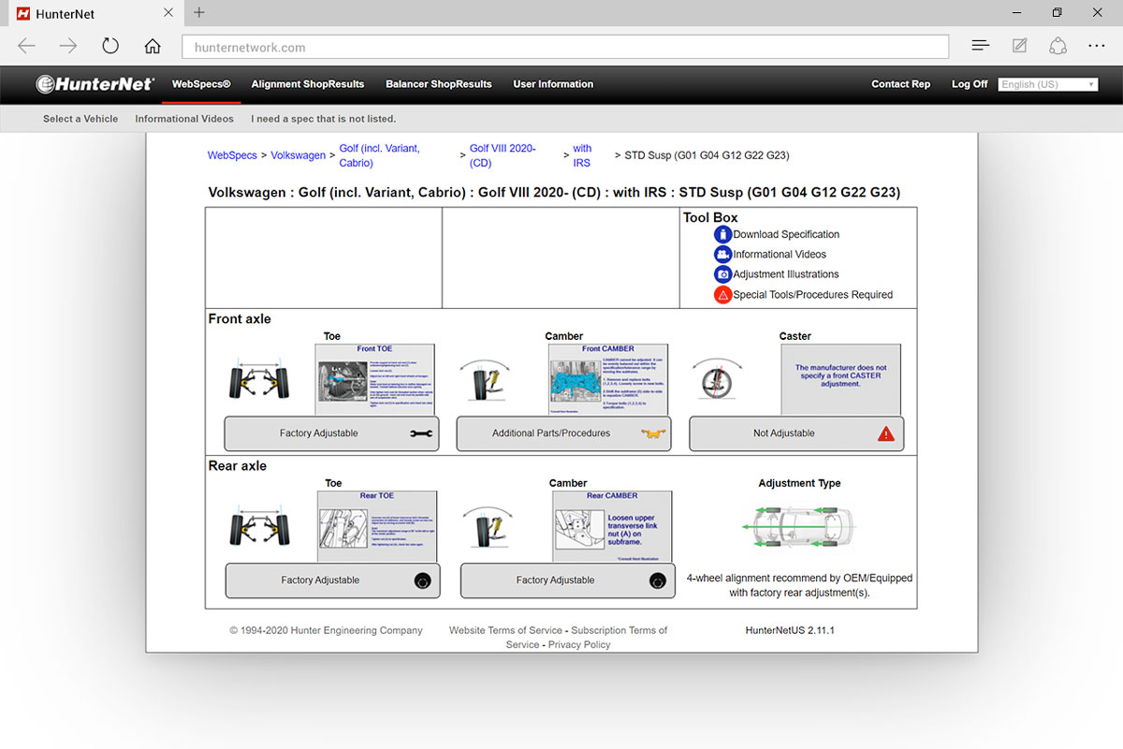The image size is (1123, 749).
Task: Open the Download Specification icon
Action: [x=722, y=234]
